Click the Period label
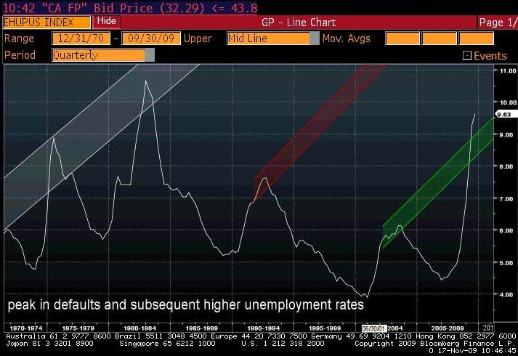The width and height of the screenshot is (518, 356). (x=20, y=54)
